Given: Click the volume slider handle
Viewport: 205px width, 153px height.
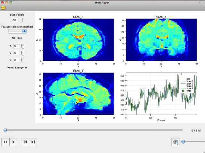Looking at the screenshot, I should [183, 141].
